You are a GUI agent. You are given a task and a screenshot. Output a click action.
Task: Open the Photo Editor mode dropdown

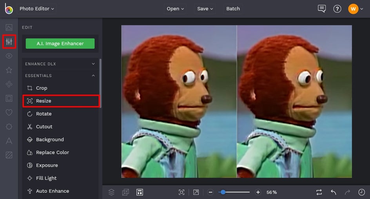click(x=37, y=9)
